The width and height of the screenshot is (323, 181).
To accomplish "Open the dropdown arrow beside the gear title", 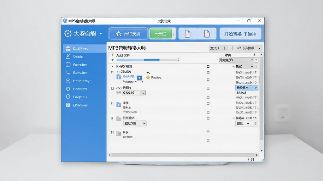I will pyautogui.click(x=101, y=34).
